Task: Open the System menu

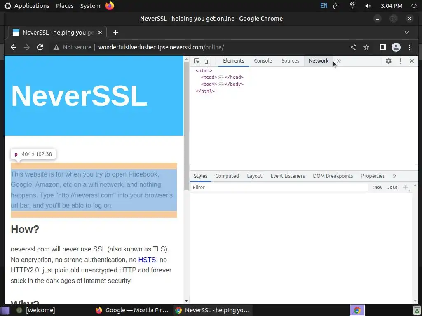Action: pyautogui.click(x=90, y=6)
